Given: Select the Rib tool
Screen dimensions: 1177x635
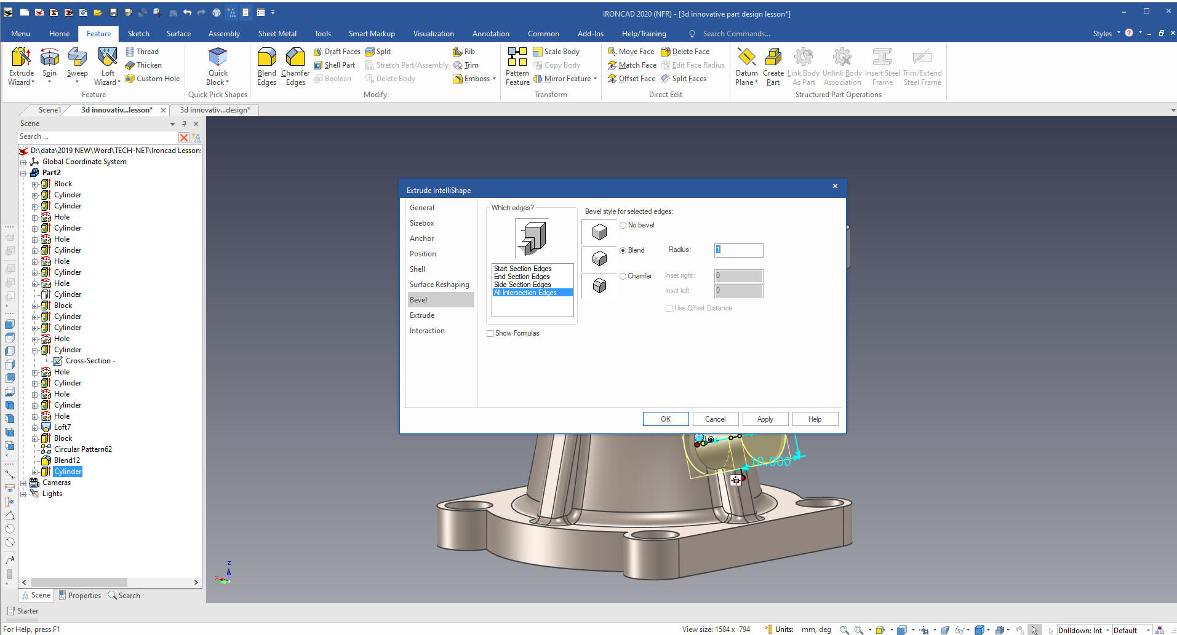Looking at the screenshot, I should click(464, 52).
